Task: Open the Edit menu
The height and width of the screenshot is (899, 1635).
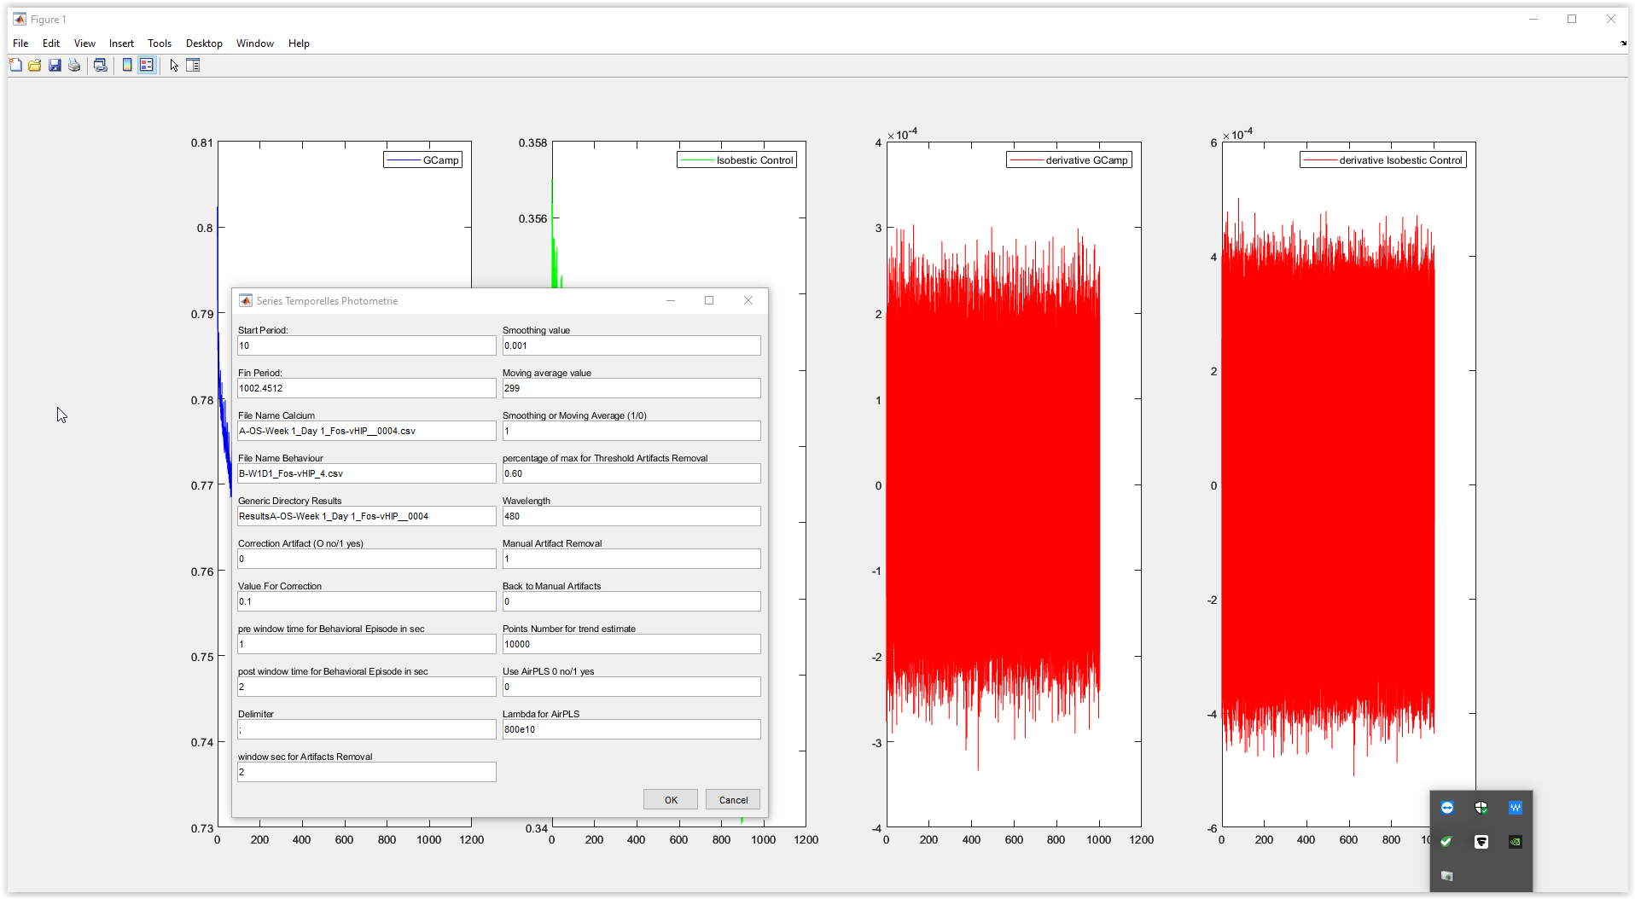Action: [x=51, y=43]
